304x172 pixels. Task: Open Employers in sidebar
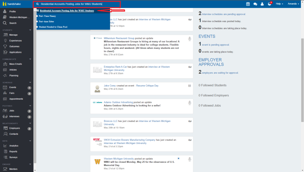15,128
